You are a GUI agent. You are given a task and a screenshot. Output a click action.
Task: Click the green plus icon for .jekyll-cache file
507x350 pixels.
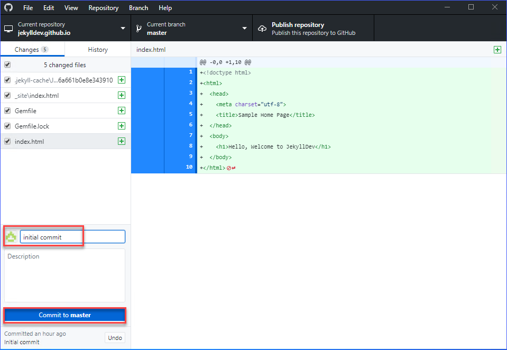(122, 80)
